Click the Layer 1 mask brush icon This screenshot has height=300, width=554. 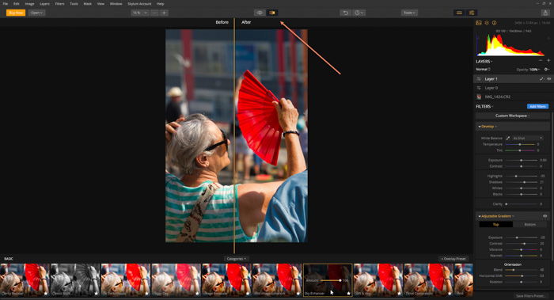[541, 79]
